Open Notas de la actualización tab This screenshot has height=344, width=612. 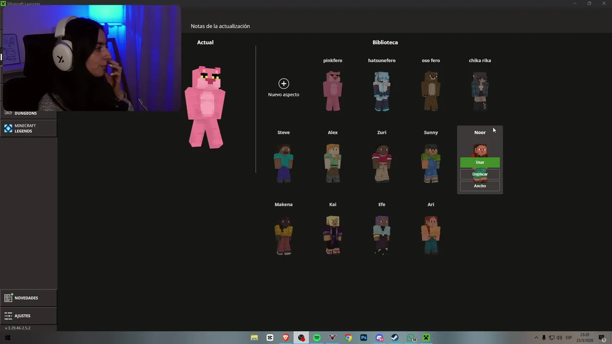(x=220, y=26)
